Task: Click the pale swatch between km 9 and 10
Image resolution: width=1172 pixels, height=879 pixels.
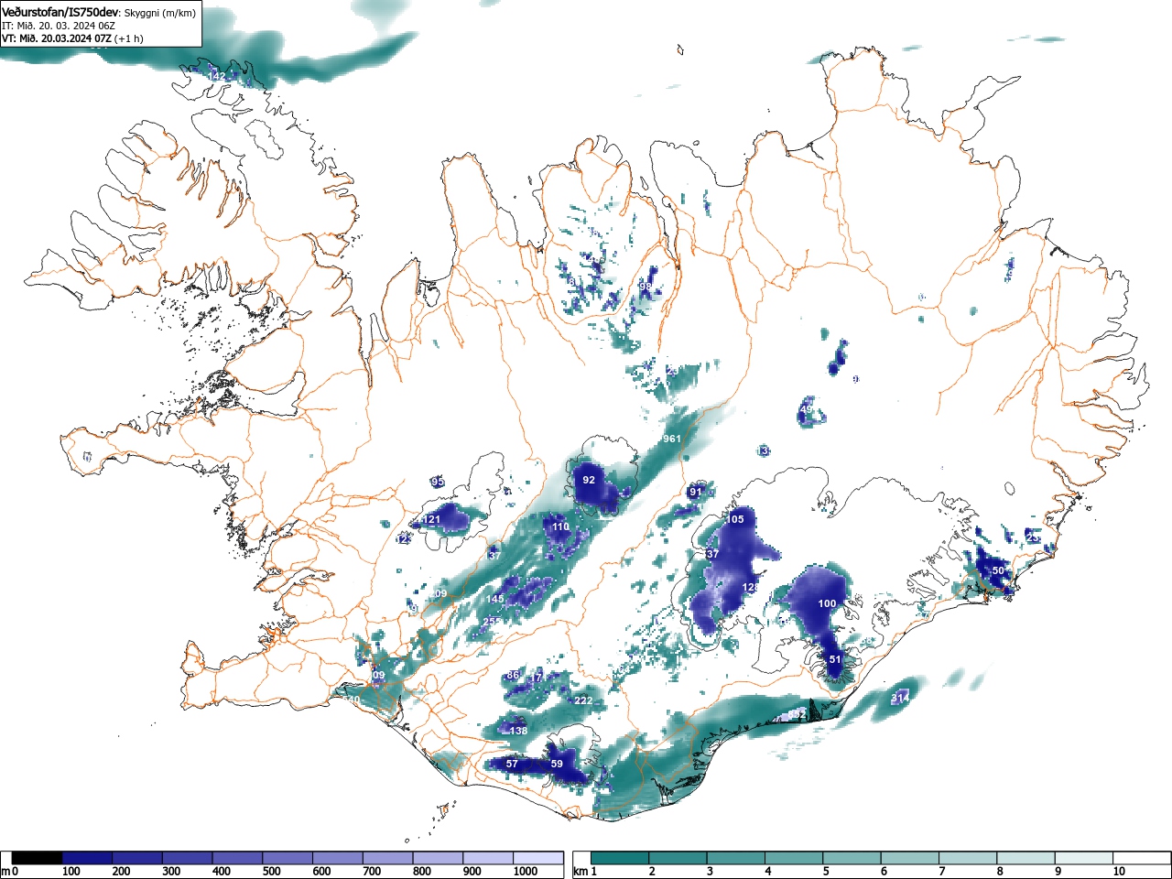Action: pyautogui.click(x=1085, y=858)
